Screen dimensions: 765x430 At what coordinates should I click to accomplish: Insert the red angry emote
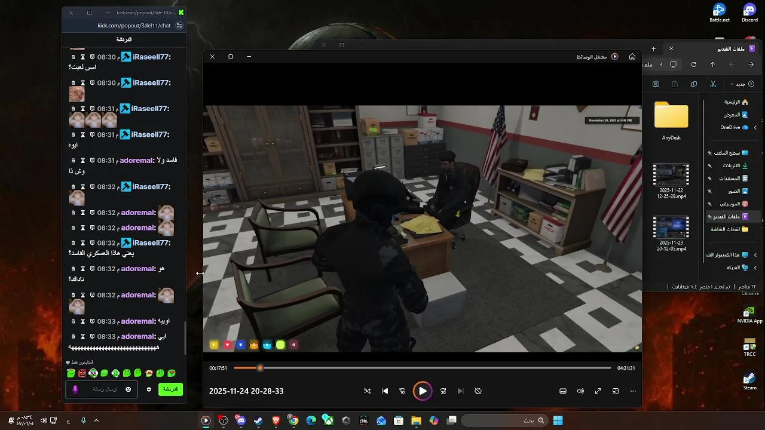[x=82, y=373]
